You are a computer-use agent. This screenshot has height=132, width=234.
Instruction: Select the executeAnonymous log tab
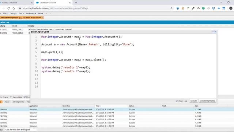[x=21, y=18]
